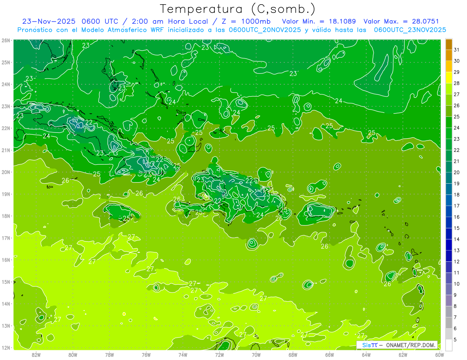The width and height of the screenshot is (467, 360).
Task: Click legend value 28 on color scale
Action: click(457, 83)
